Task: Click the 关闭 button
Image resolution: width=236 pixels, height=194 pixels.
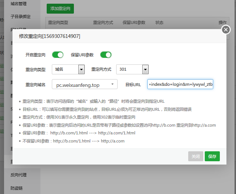Action: [x=196, y=156]
